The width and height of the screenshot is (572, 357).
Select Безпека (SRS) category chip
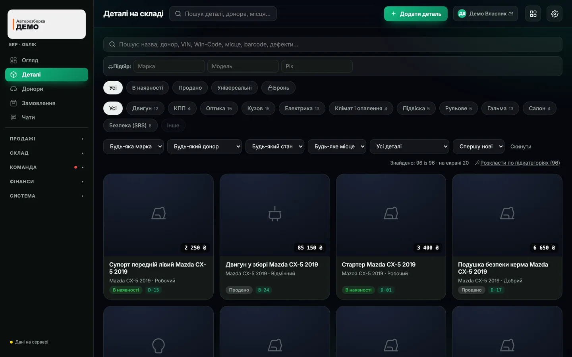click(130, 125)
